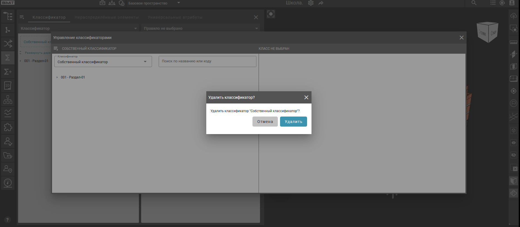Open the 2D document view tool

[x=8, y=85]
